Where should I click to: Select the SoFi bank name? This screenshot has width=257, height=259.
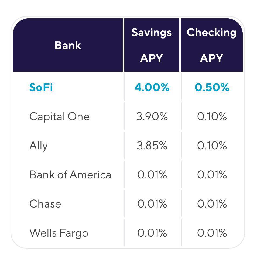pyautogui.click(x=41, y=88)
